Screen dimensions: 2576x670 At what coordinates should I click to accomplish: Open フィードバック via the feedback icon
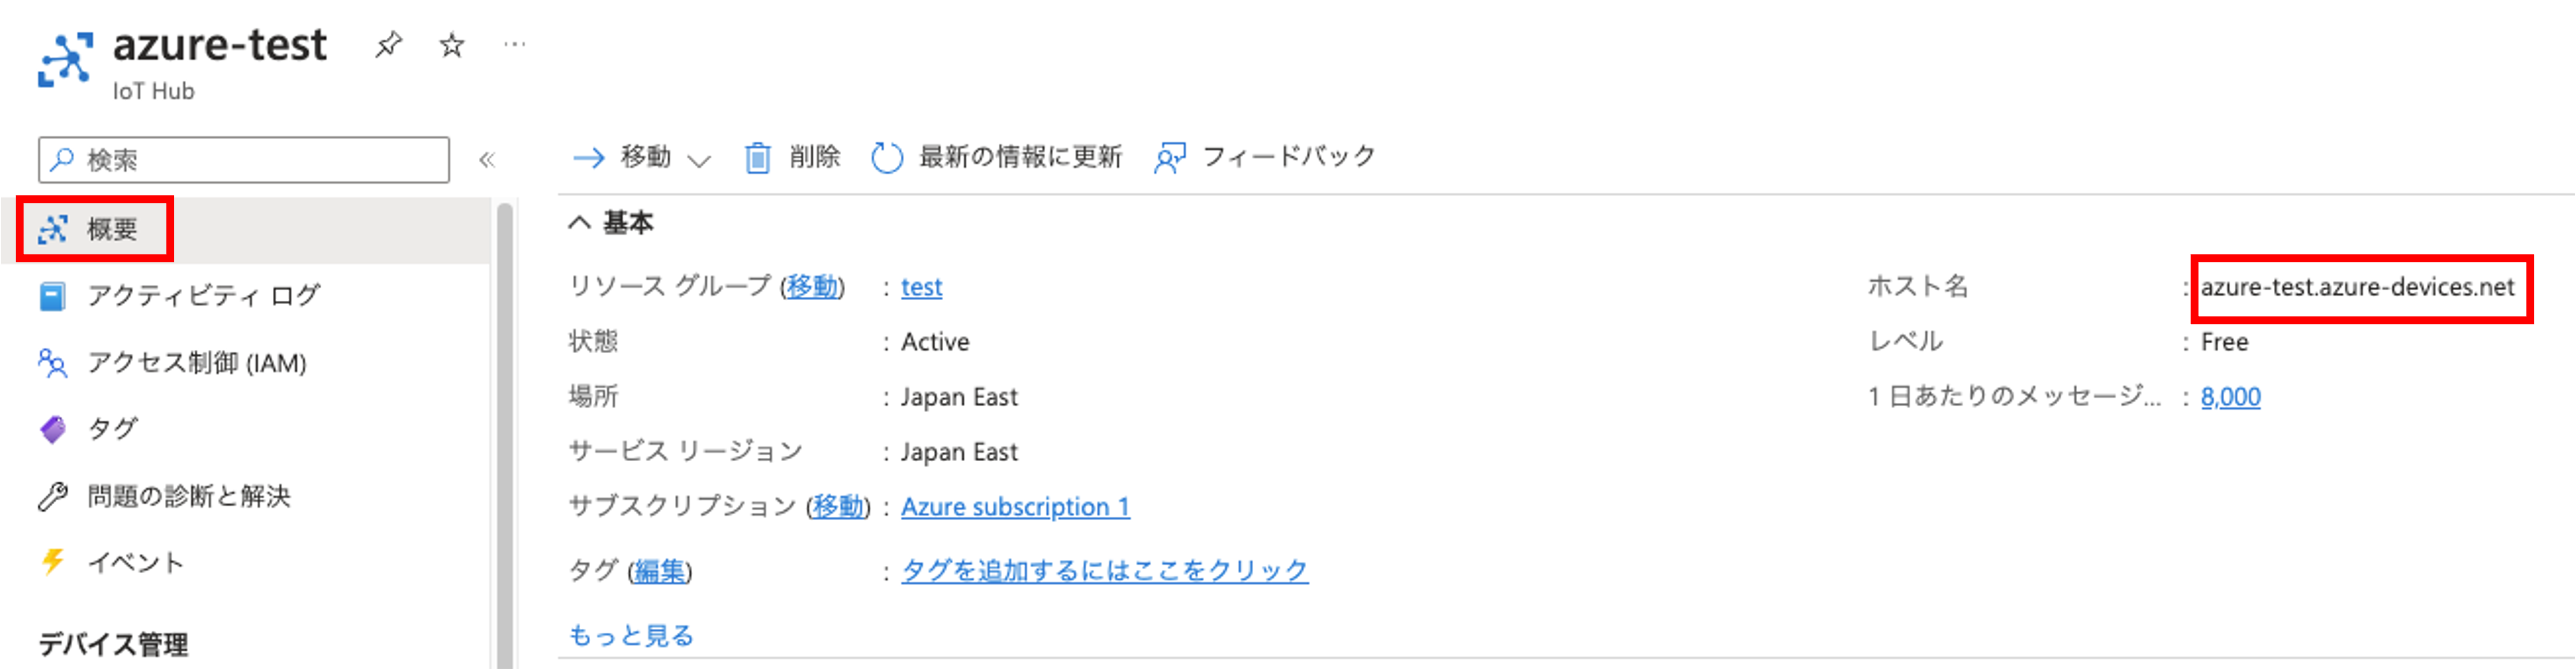(1170, 158)
